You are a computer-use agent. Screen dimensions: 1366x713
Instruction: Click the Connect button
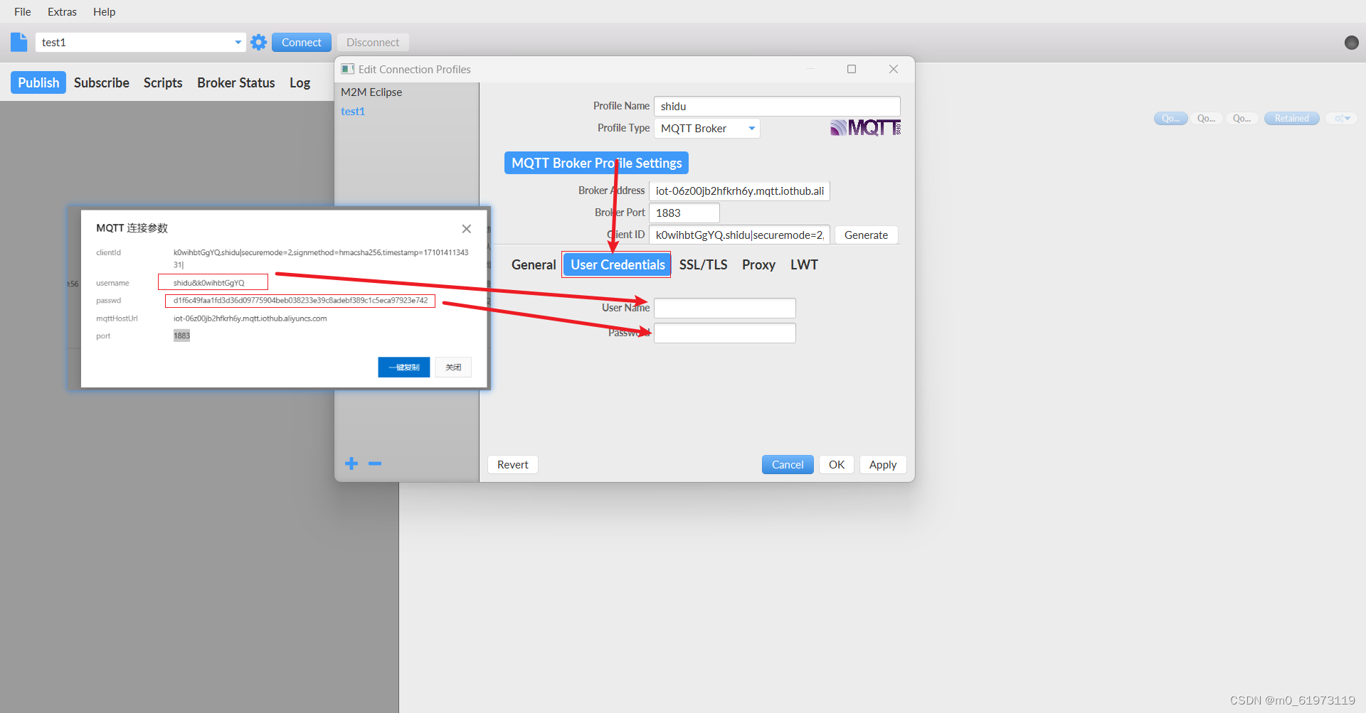pyautogui.click(x=302, y=42)
